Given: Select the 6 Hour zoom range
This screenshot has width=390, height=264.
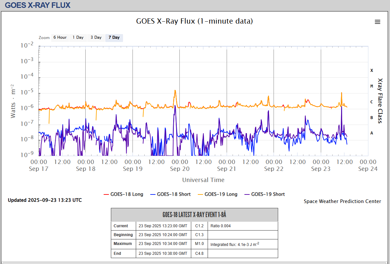Looking at the screenshot, I should tap(60, 37).
